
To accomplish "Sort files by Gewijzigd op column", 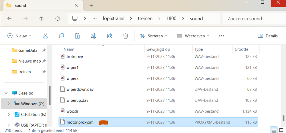I will pyautogui.click(x=158, y=49).
